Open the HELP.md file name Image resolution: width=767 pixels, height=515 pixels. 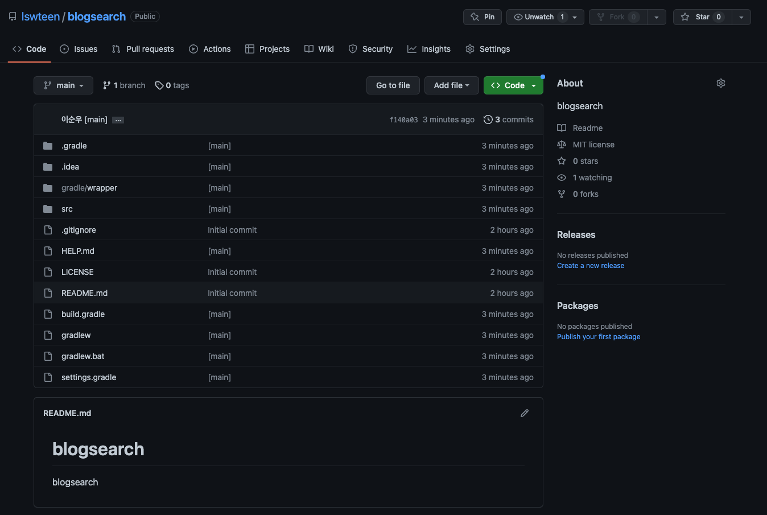click(78, 251)
